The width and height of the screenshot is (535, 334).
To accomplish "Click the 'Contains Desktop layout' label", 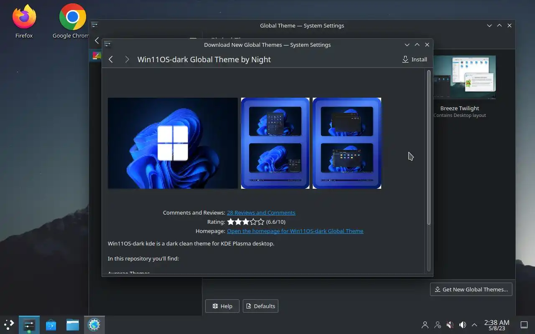I will pos(460,115).
